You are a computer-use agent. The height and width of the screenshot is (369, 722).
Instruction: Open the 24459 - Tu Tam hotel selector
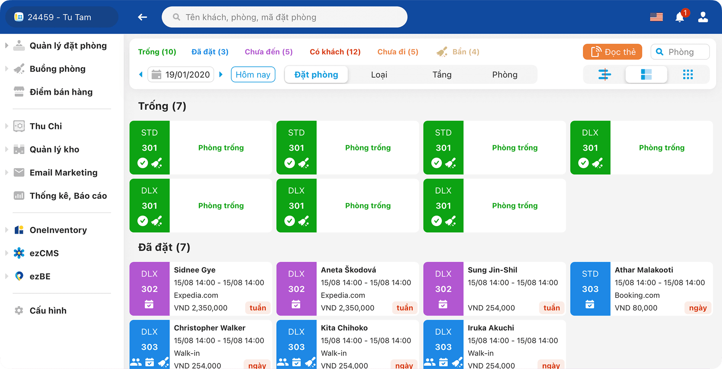tap(62, 17)
